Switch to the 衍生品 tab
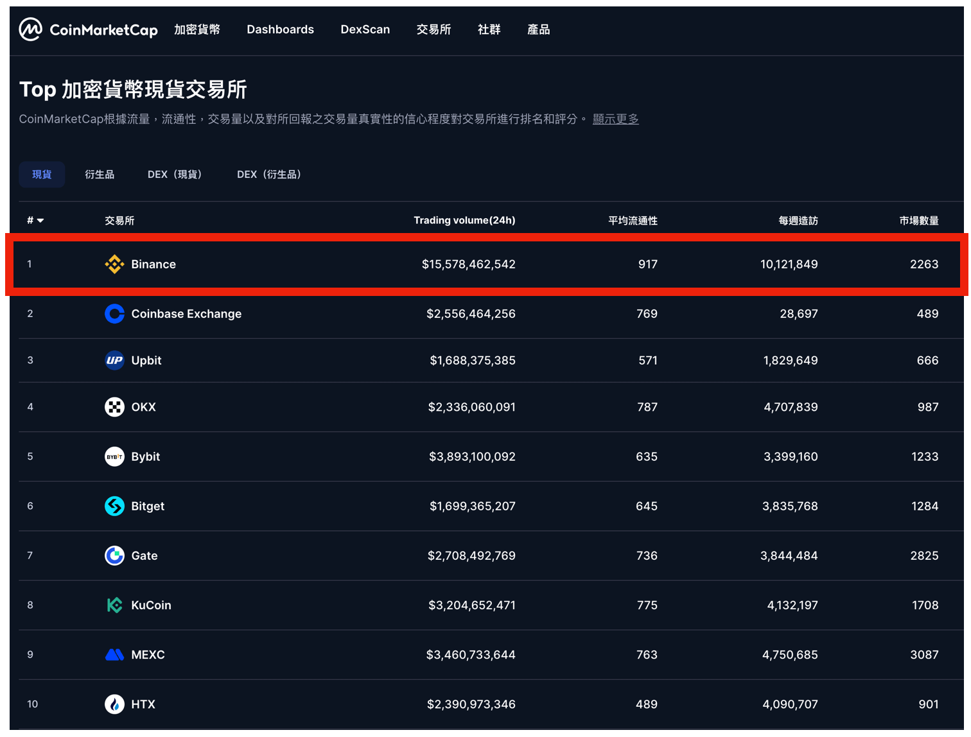The height and width of the screenshot is (737, 971). tap(100, 175)
